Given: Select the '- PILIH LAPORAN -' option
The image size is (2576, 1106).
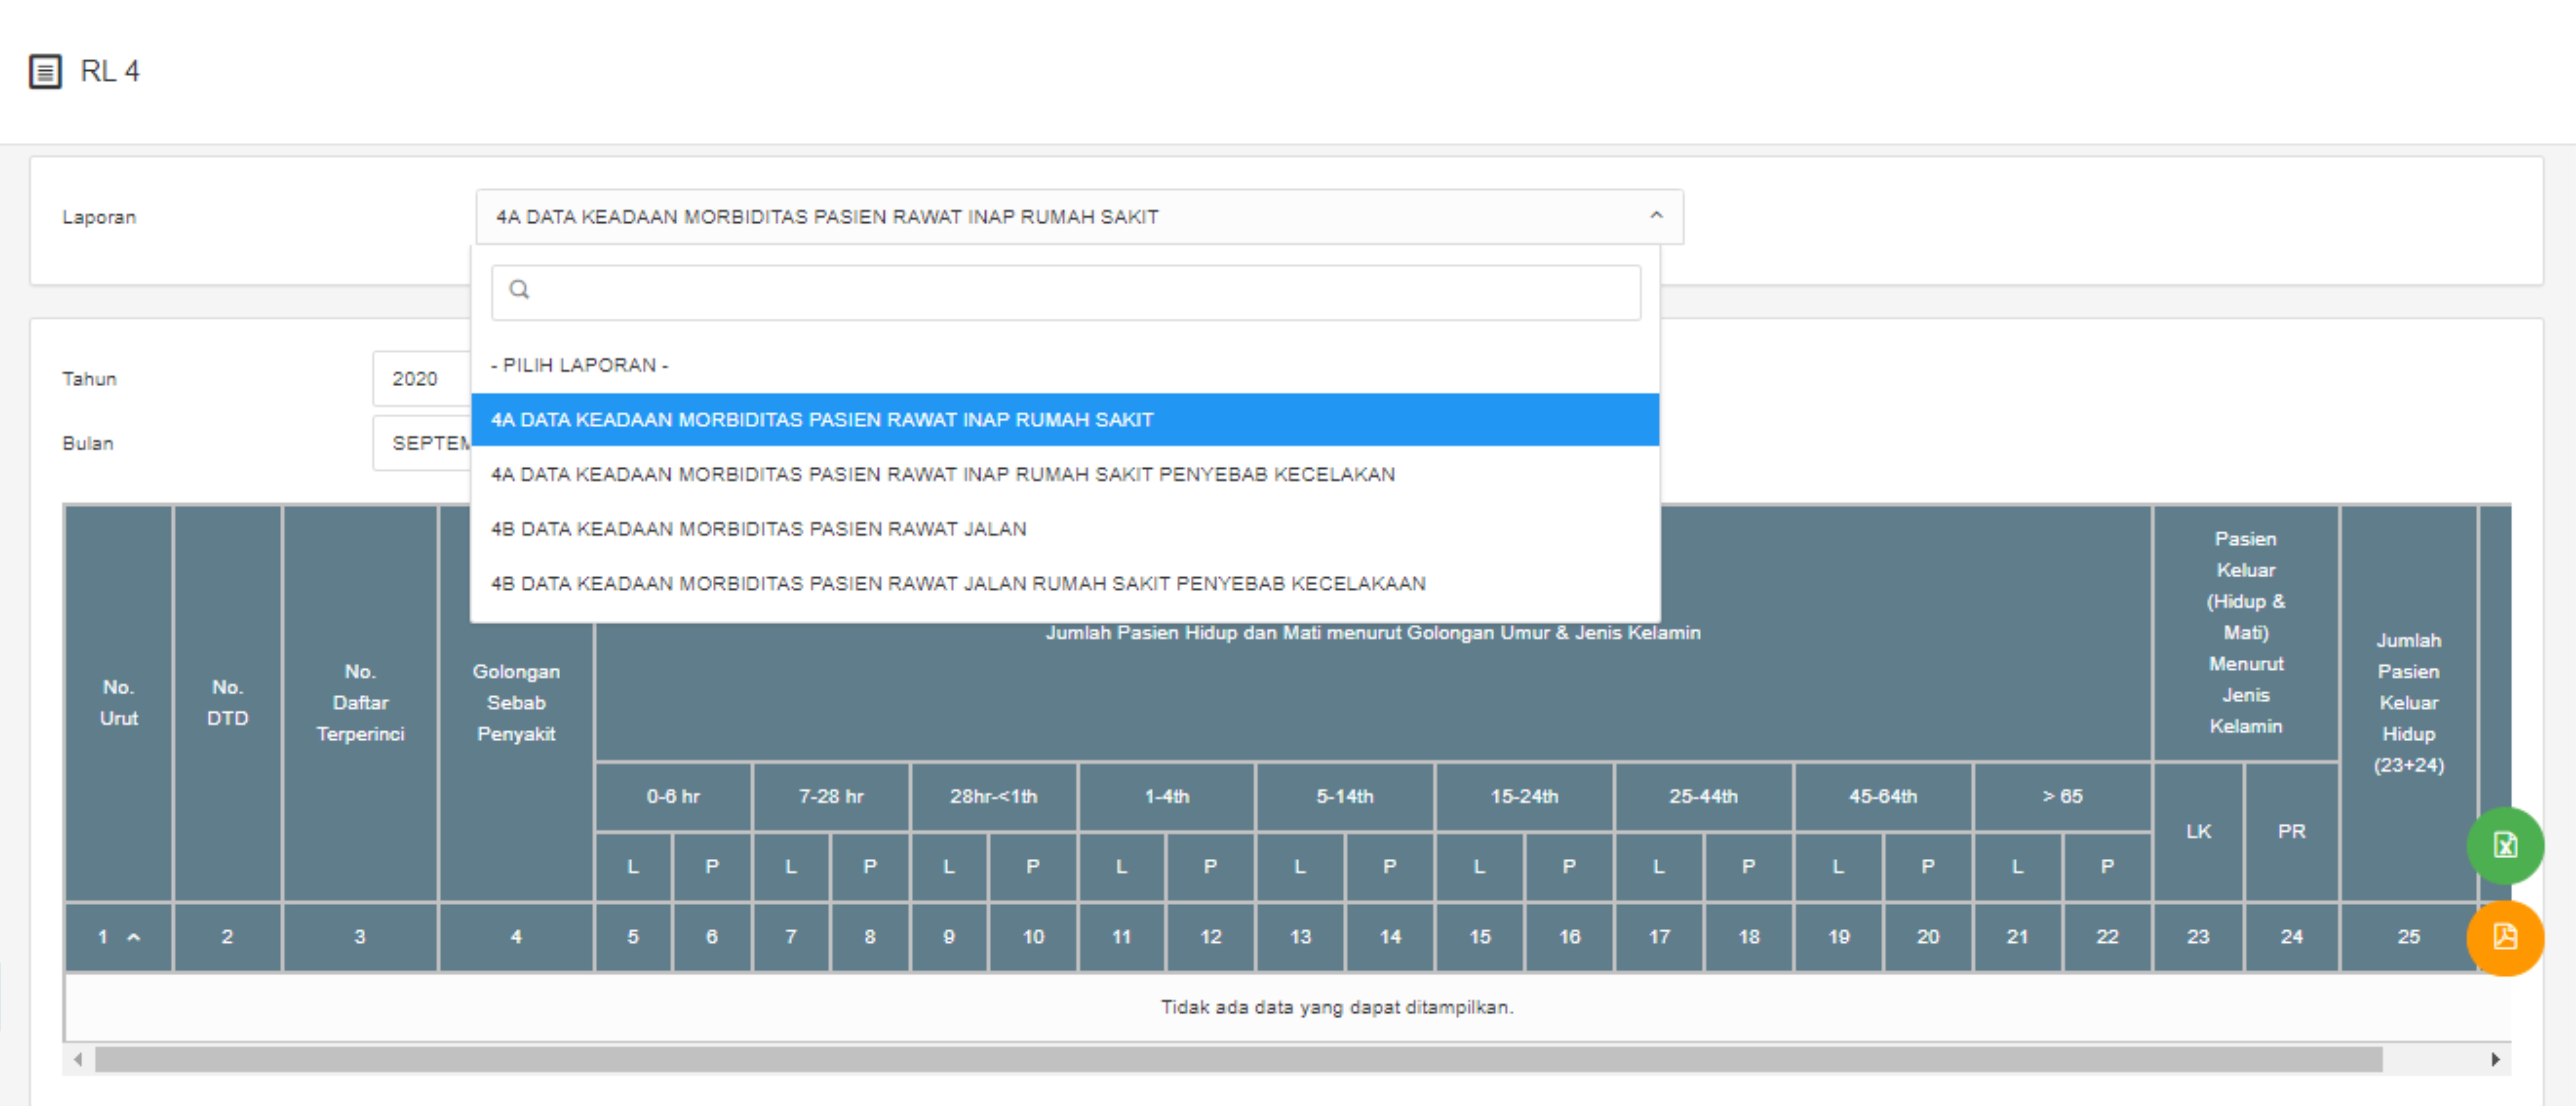Looking at the screenshot, I should pyautogui.click(x=579, y=365).
